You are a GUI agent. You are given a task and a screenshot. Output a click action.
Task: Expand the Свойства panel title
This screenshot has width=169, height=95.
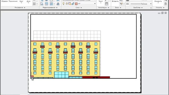pos(138,8)
